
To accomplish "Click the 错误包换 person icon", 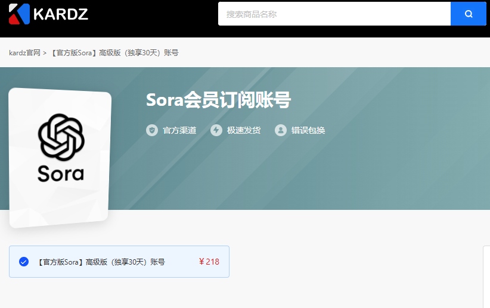I will click(281, 130).
